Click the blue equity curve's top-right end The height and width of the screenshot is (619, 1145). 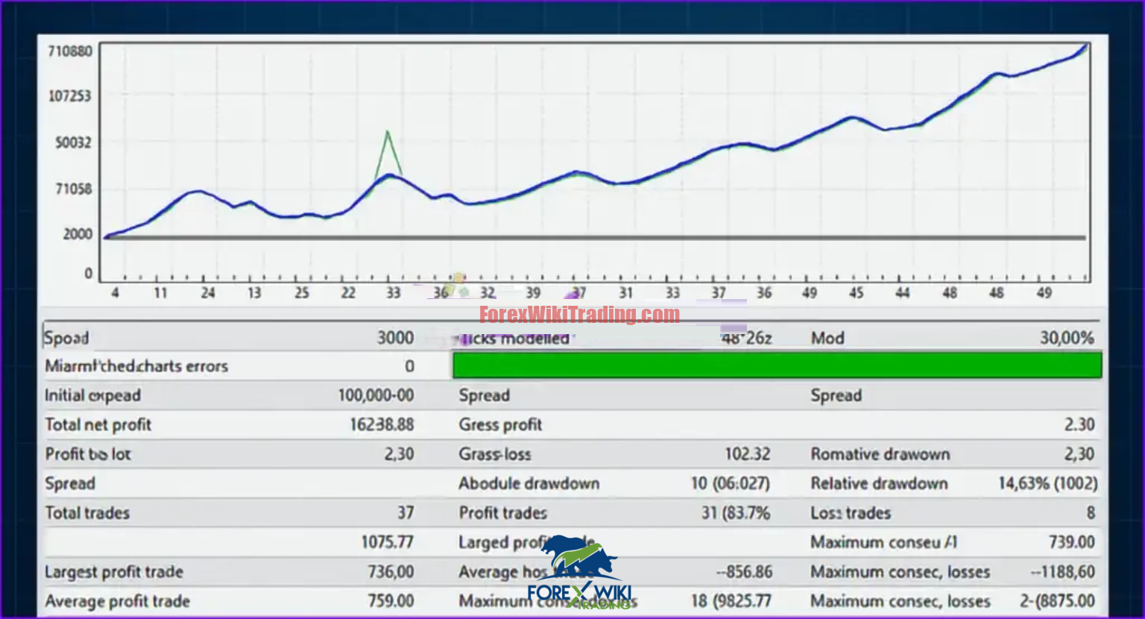(x=1085, y=46)
